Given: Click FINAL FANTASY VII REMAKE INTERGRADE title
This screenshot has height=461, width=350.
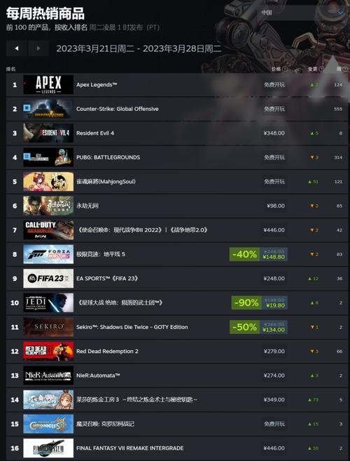Looking at the screenshot, I should 130,448.
